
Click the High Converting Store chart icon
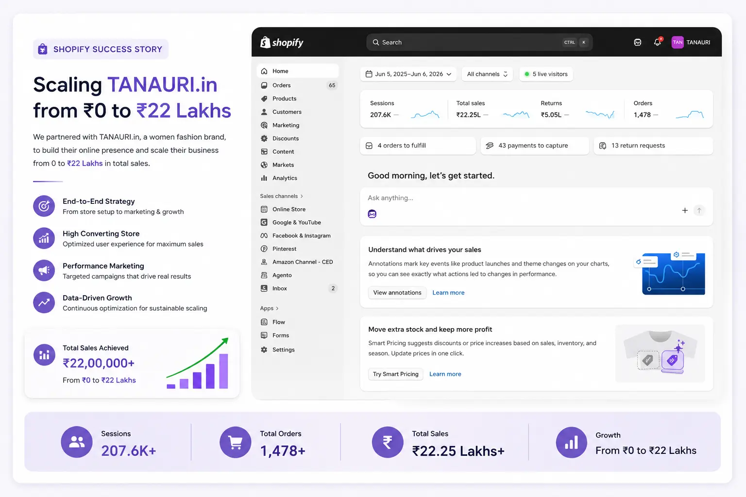click(x=44, y=238)
